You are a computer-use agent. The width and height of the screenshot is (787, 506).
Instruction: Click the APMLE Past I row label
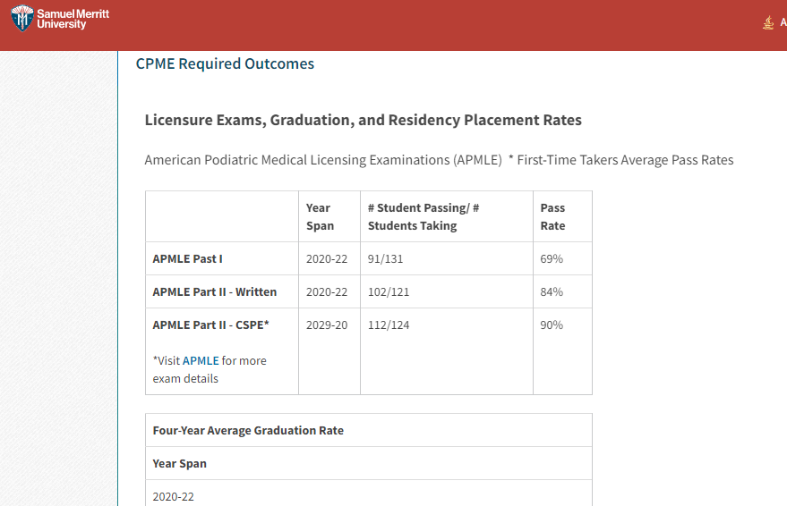(188, 258)
